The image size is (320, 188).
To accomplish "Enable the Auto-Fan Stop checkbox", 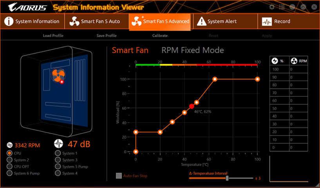I will 119,176.
